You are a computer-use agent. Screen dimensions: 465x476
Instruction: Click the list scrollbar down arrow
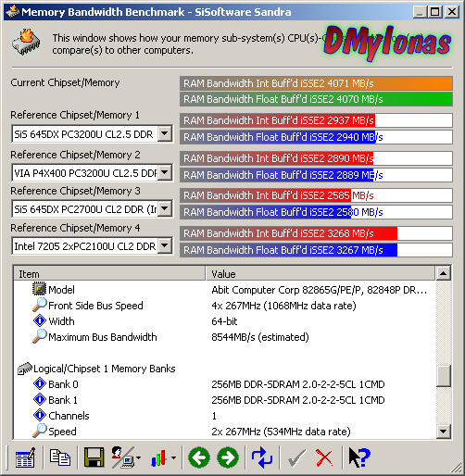click(444, 432)
